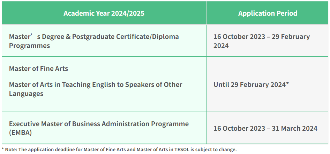Click the footnote about application deadline change
The image size is (330, 154).
[x=119, y=149]
